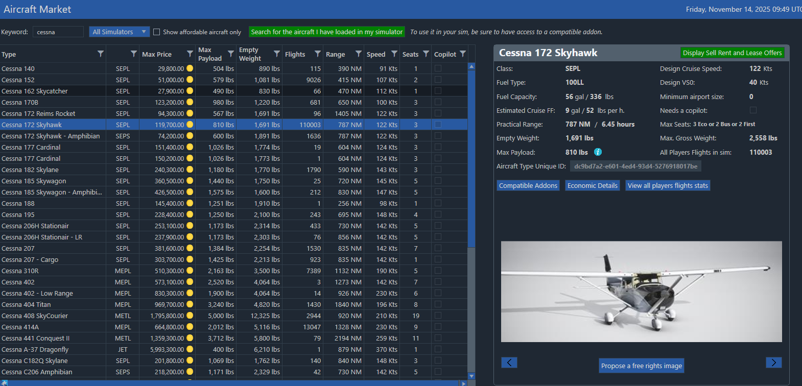
Task: Click the Range column filter icon
Action: [358, 54]
